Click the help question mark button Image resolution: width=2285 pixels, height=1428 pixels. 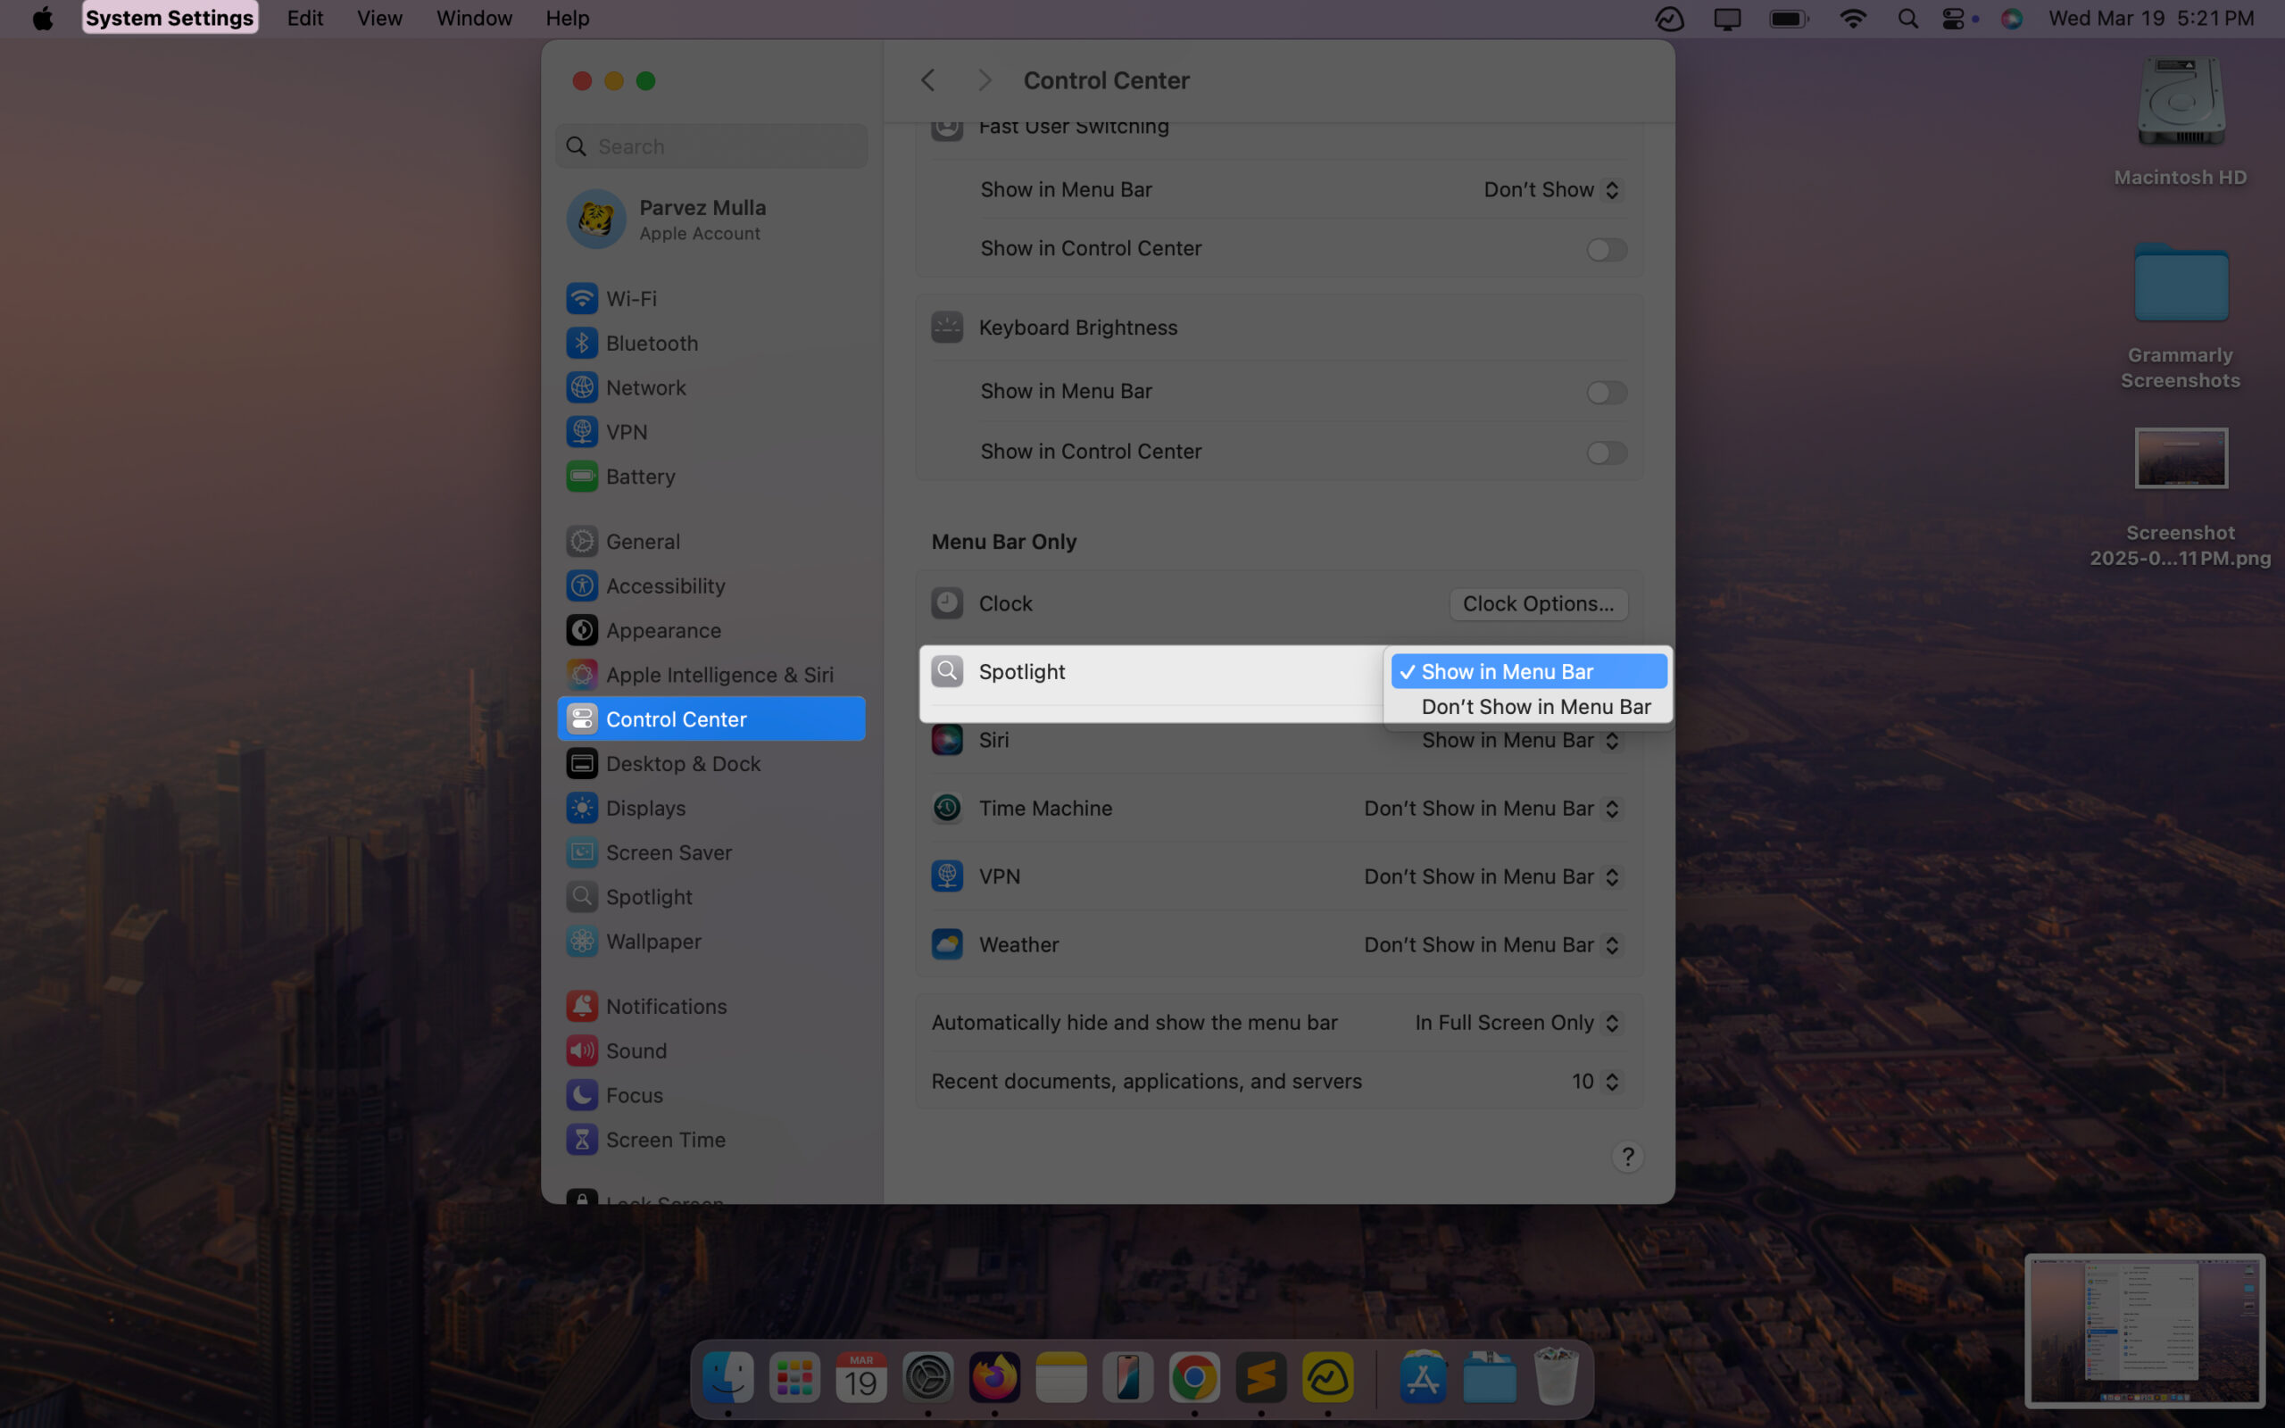[x=1627, y=1157]
